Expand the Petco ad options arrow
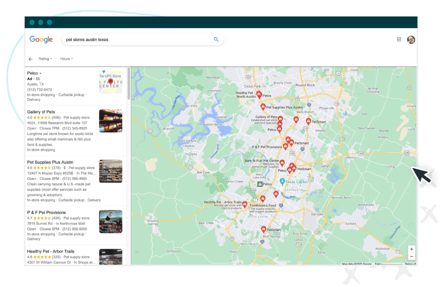This screenshot has width=442, height=287. click(40, 73)
